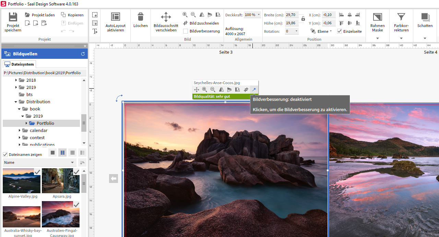Image resolution: width=439 pixels, height=237 pixels.
Task: Toggle the aspect ratio lock icon
Action: 303,19
